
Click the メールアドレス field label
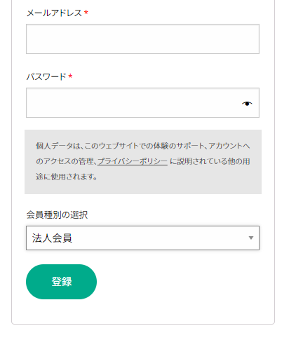(x=54, y=13)
